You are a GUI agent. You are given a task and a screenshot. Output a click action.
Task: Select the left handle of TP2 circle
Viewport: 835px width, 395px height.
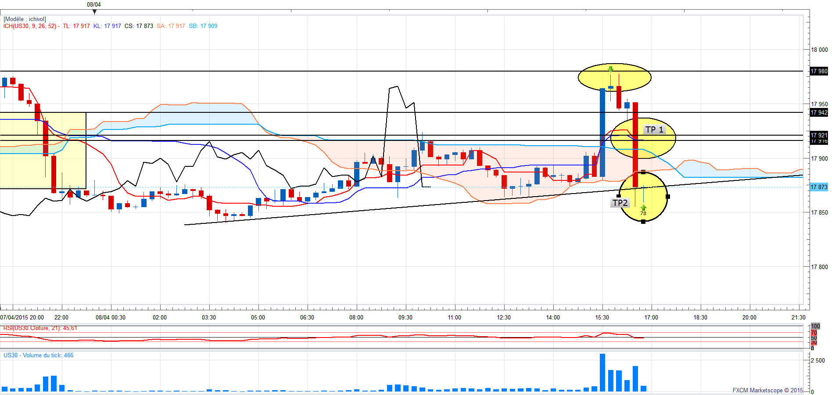[619, 197]
